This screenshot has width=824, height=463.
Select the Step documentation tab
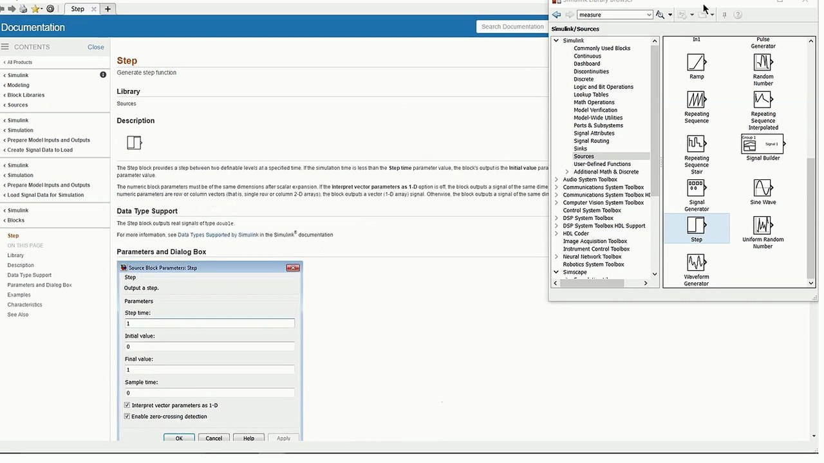click(x=77, y=9)
